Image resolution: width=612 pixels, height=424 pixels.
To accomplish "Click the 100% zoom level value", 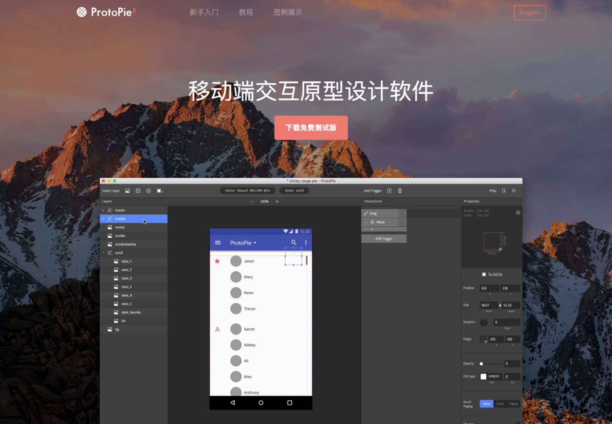I will [x=264, y=202].
